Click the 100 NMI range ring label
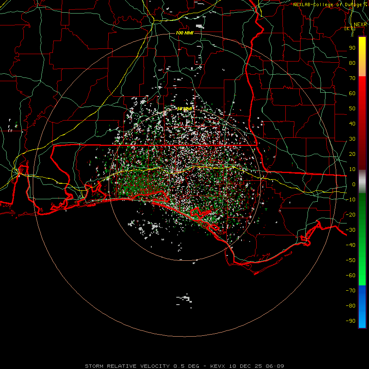Image resolution: width=369 pixels, height=369 pixels. click(x=184, y=33)
